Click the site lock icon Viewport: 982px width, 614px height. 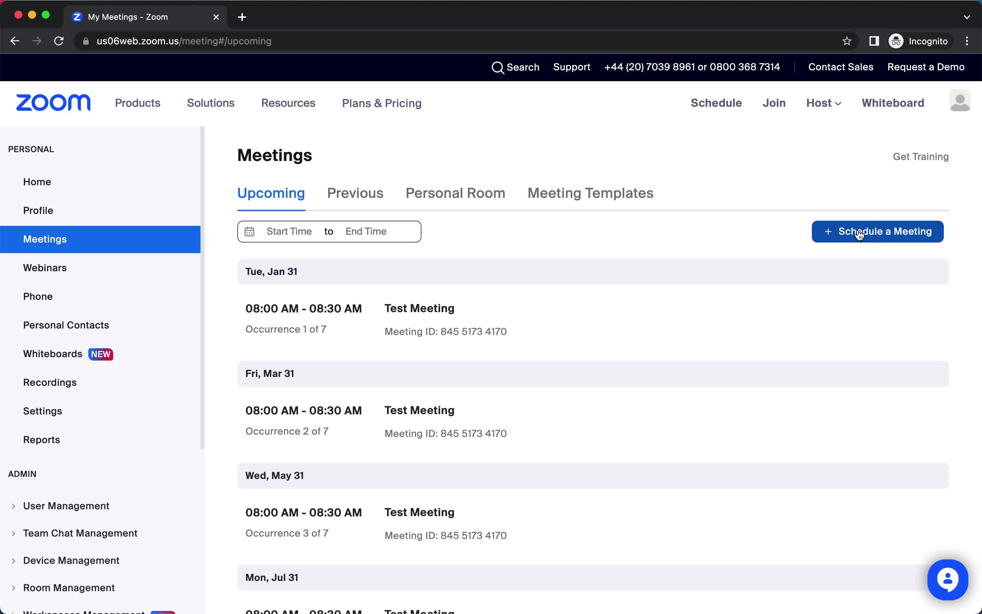pos(86,41)
